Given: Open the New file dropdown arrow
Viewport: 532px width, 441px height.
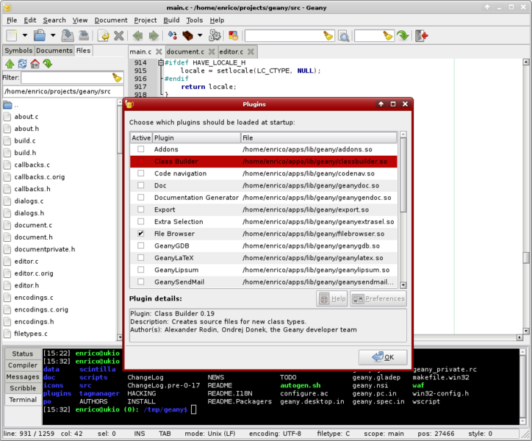Looking at the screenshot, I should [24, 35].
